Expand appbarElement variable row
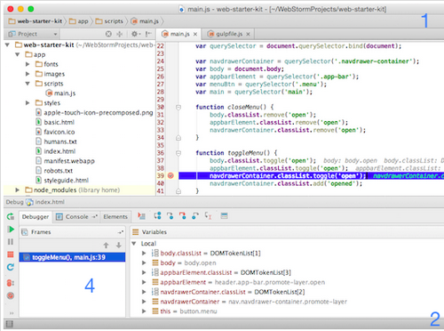Image resolution: width=444 pixels, height=331 pixels. [x=144, y=282]
